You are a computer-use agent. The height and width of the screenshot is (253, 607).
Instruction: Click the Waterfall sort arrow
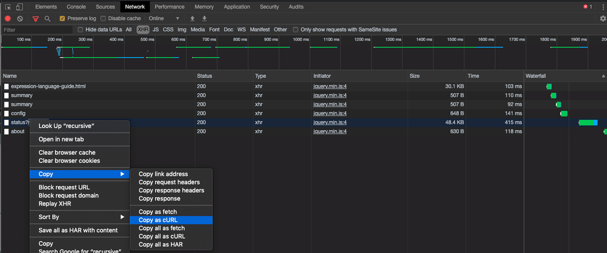point(603,76)
